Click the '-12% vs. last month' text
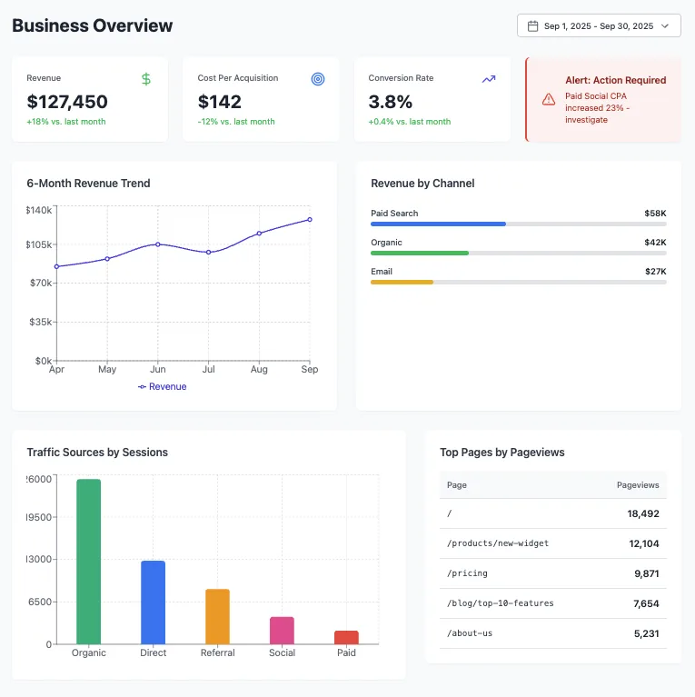 (236, 122)
